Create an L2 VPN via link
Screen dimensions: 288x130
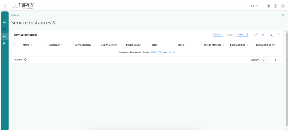pos(160,52)
